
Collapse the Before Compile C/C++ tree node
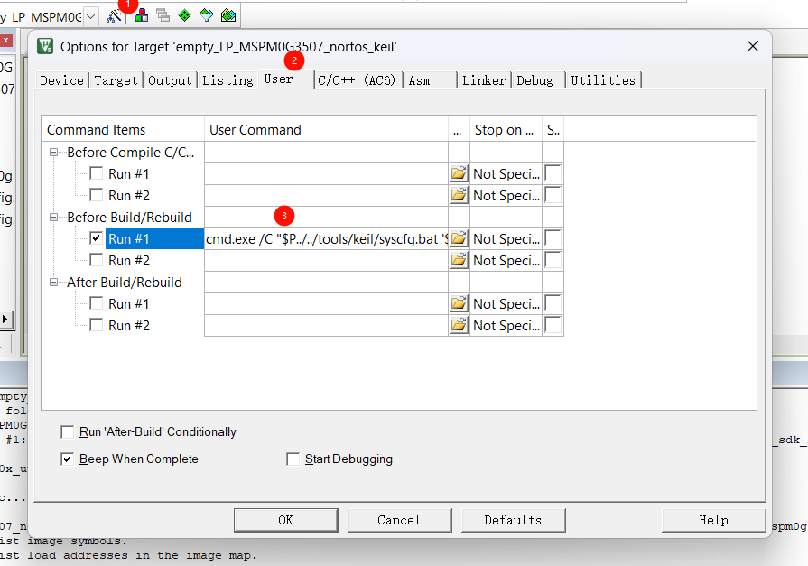coord(55,153)
